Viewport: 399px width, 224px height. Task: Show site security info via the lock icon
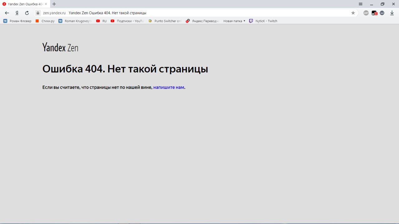point(38,13)
